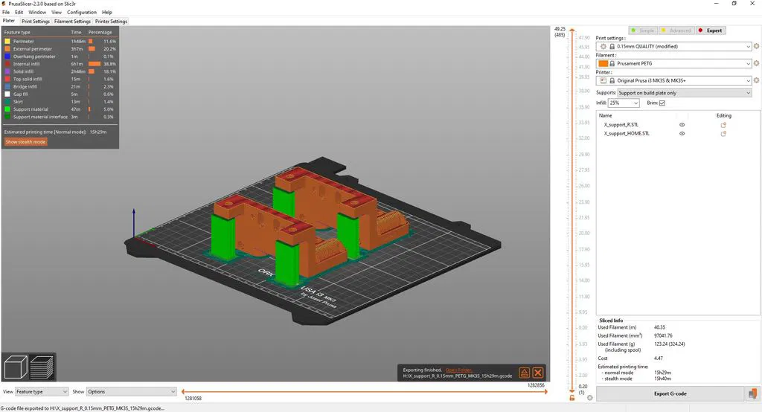Hide X_support_HOME.STL with its eye icon
The image size is (762, 412).
click(x=682, y=134)
